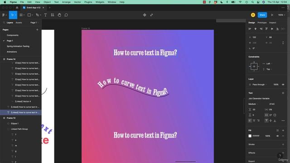Select the Frame tool
This screenshot has width=290, height=163.
click(x=21, y=15)
